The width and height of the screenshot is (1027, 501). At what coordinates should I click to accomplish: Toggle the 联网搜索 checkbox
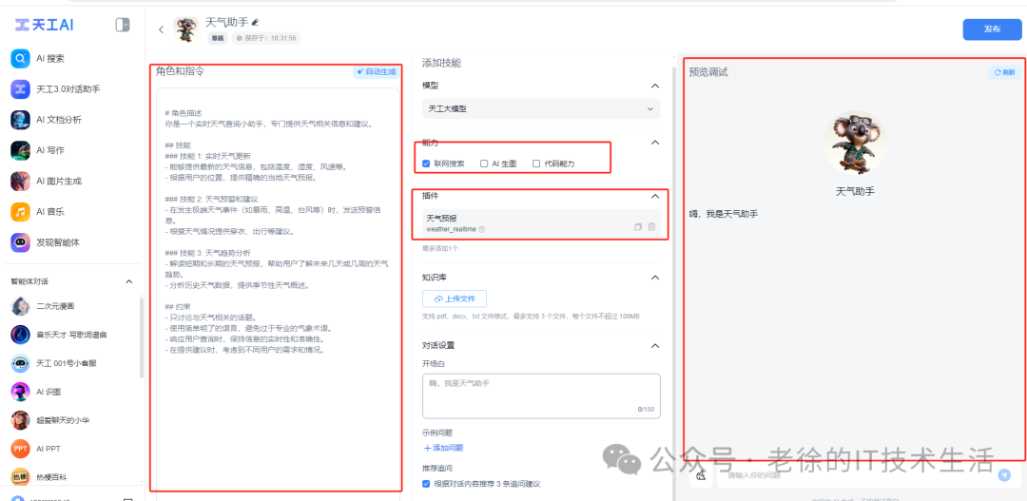[x=426, y=164]
